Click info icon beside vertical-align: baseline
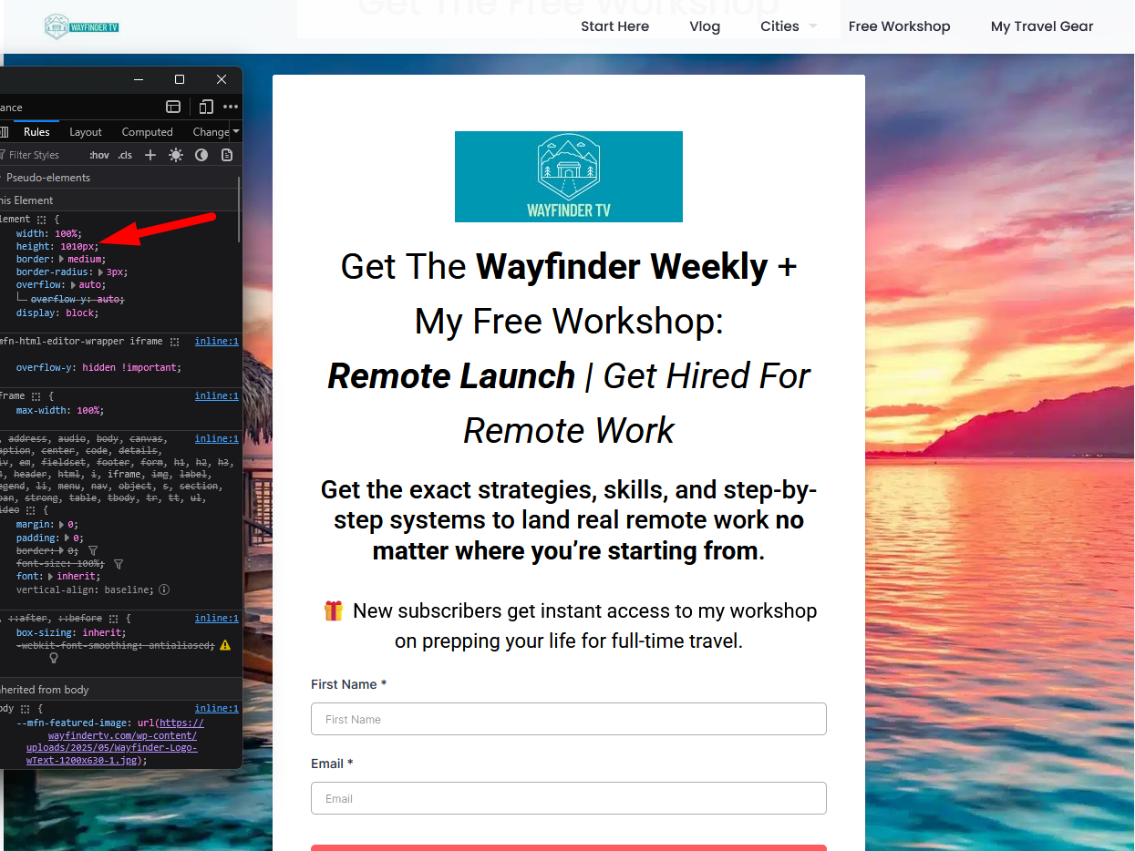The height and width of the screenshot is (851, 1135). click(x=164, y=590)
